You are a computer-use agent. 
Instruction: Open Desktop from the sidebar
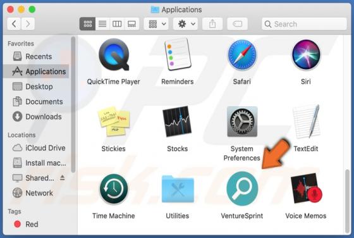click(x=36, y=87)
